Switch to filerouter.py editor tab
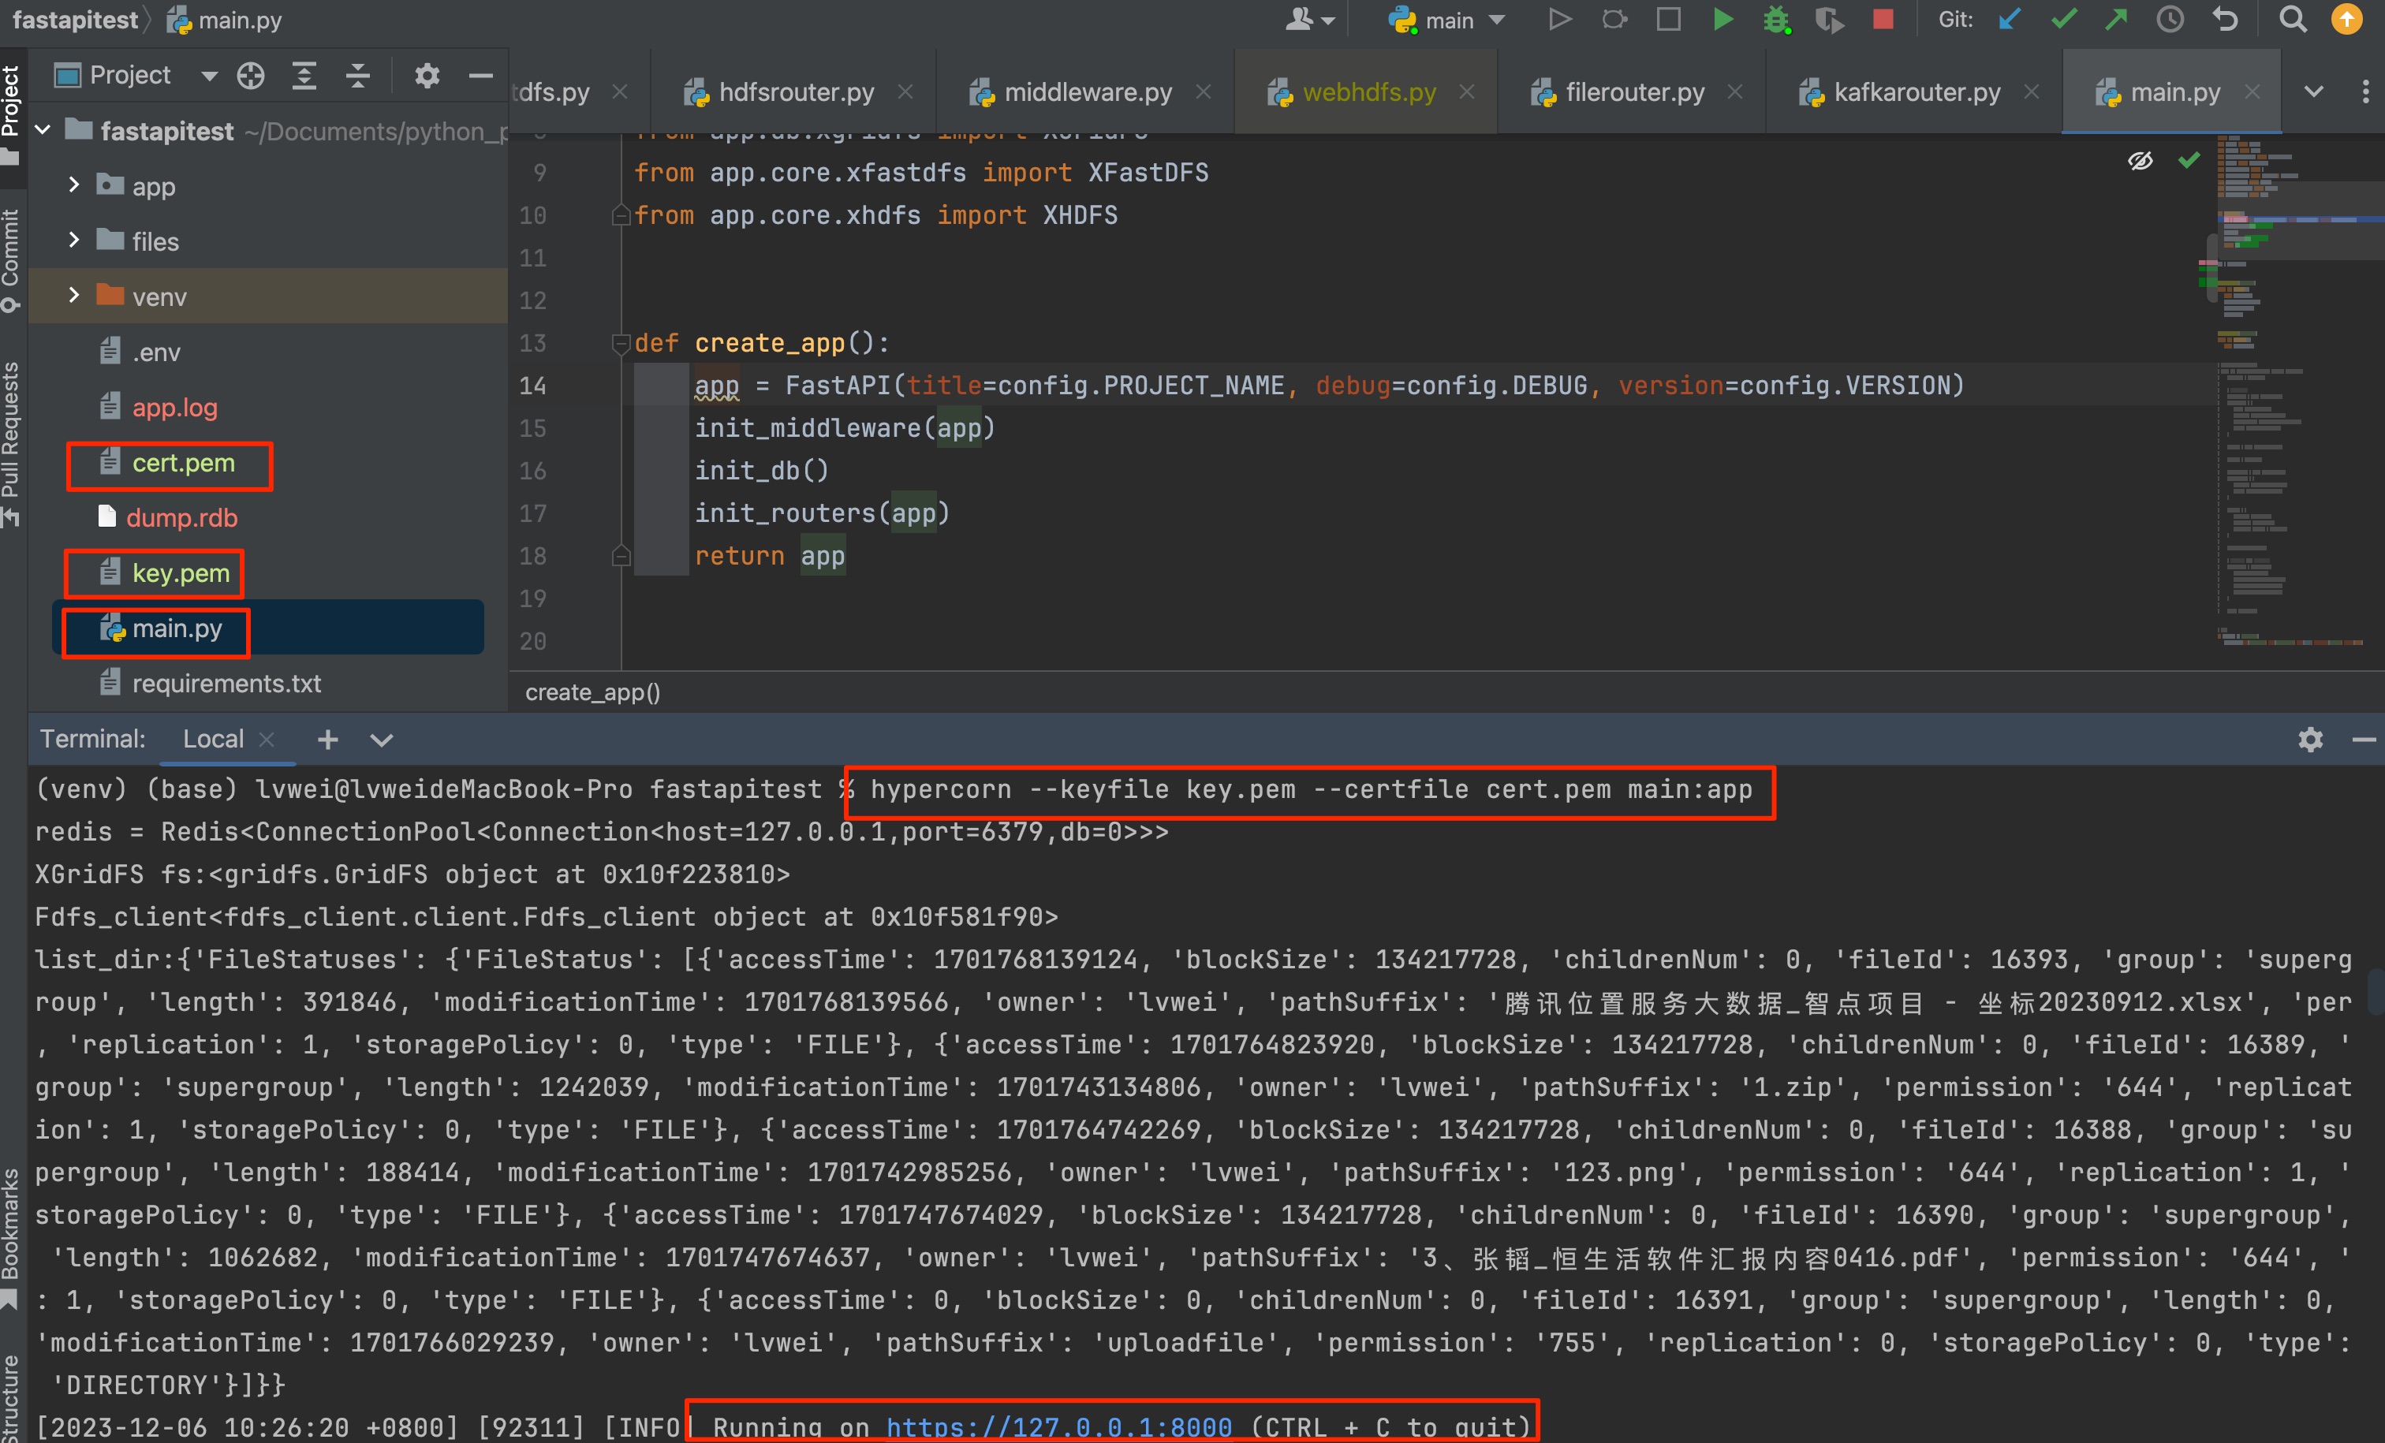Image resolution: width=2385 pixels, height=1443 pixels. pyautogui.click(x=1634, y=92)
